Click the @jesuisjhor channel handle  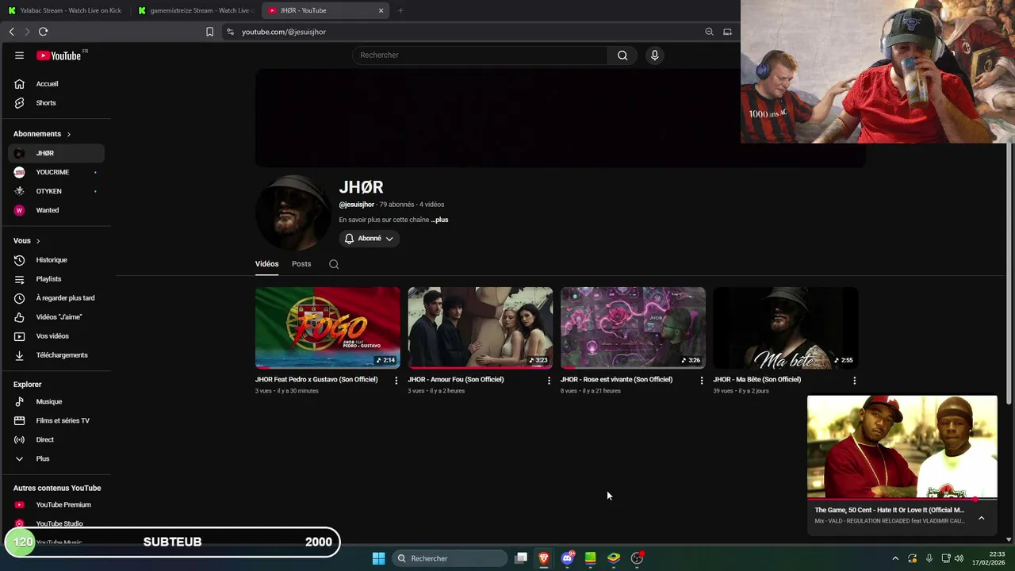pos(356,205)
